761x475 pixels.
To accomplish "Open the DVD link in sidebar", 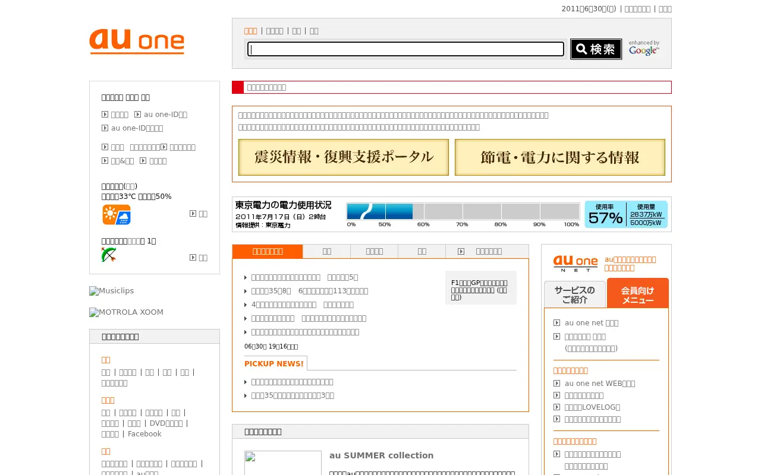I will [x=166, y=423].
